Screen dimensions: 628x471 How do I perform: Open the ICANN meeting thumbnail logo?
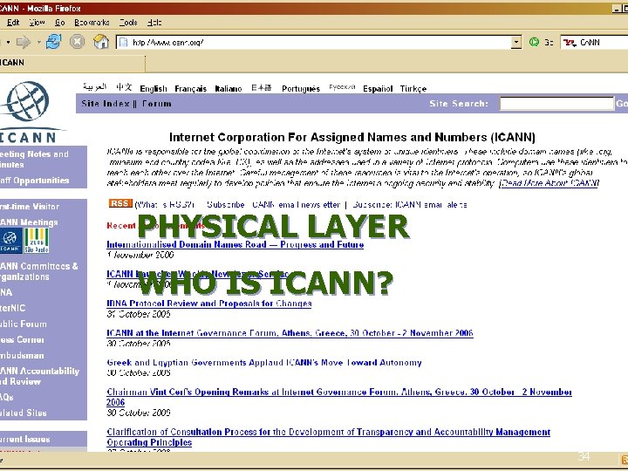(10, 241)
